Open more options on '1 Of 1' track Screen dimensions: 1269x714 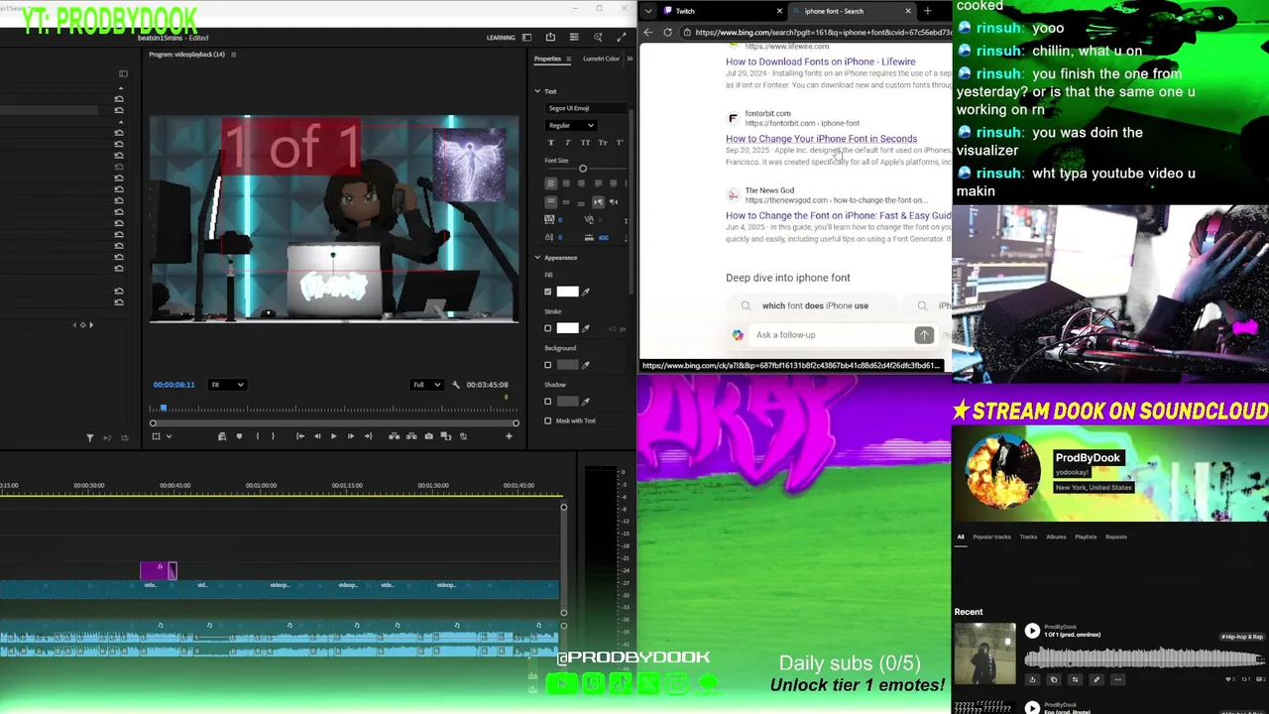tap(1117, 680)
